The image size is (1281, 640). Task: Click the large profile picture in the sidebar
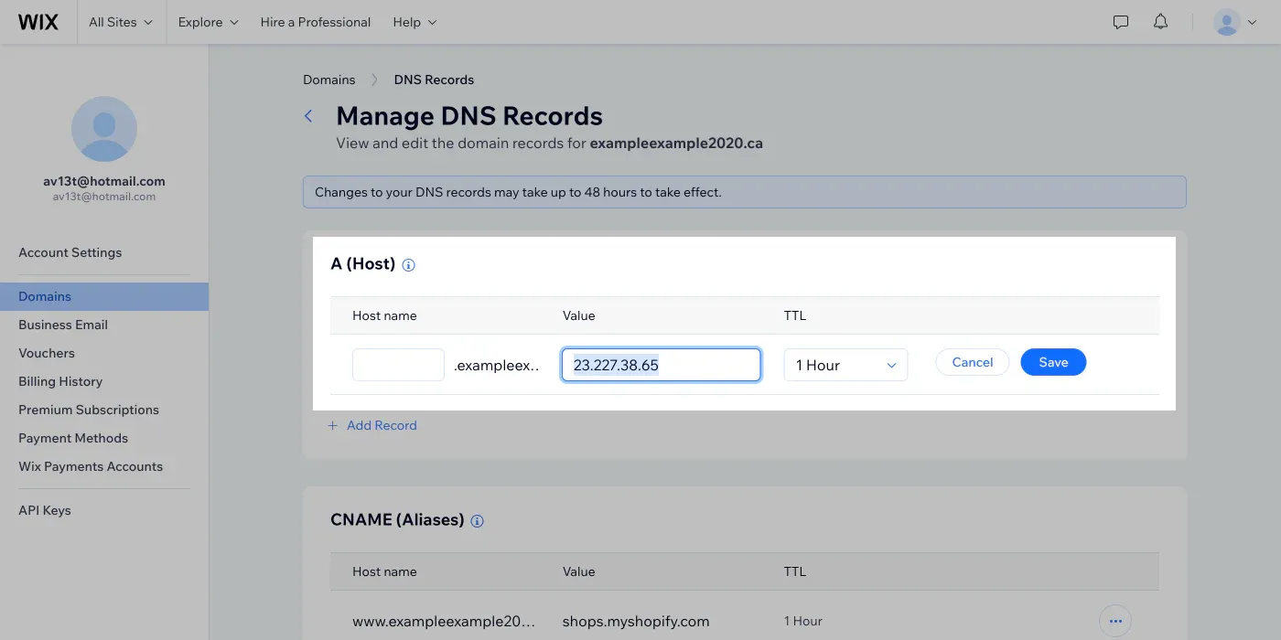tap(104, 129)
